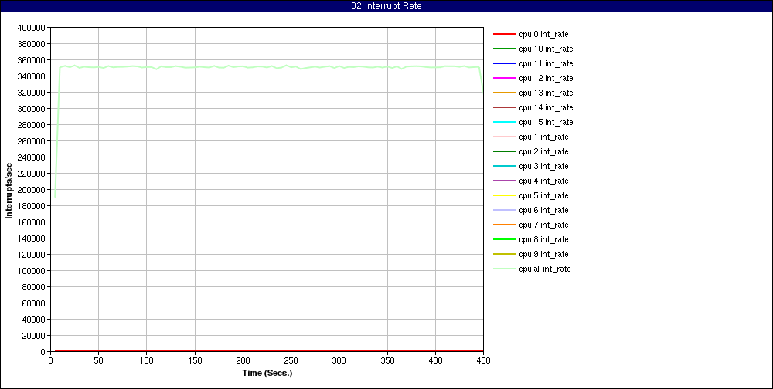This screenshot has height=389, width=773.
Task: Select the 'cpu 0 int_rate' legend label
Action: 543,35
